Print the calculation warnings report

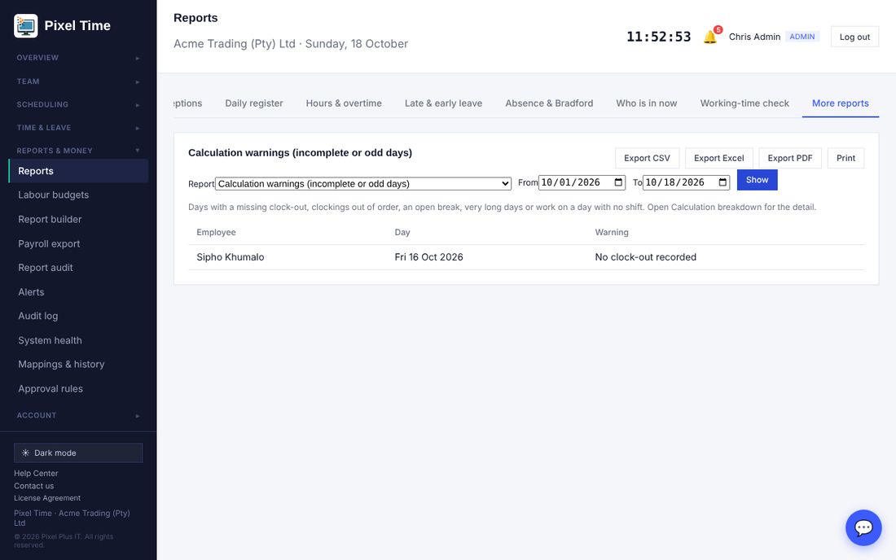(x=845, y=158)
